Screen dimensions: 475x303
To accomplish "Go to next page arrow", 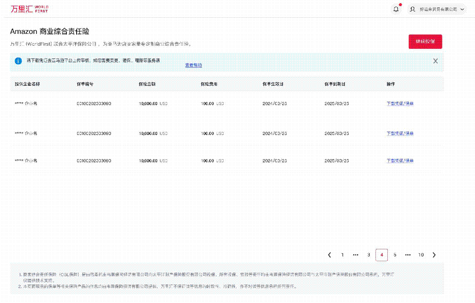I will [434, 255].
